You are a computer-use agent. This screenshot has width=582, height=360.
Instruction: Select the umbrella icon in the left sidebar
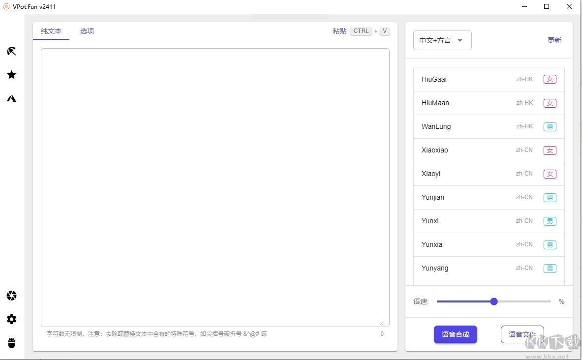point(11,51)
